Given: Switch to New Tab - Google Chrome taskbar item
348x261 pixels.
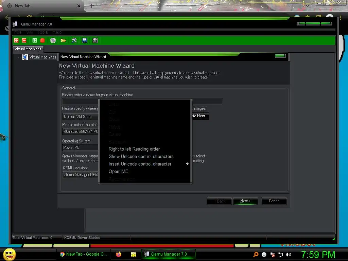Looking at the screenshot, I should pyautogui.click(x=84, y=254).
